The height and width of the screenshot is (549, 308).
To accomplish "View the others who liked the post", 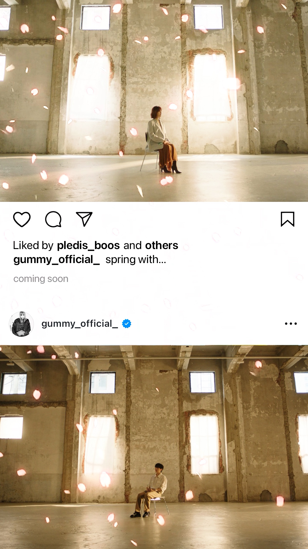I will pos(162,245).
